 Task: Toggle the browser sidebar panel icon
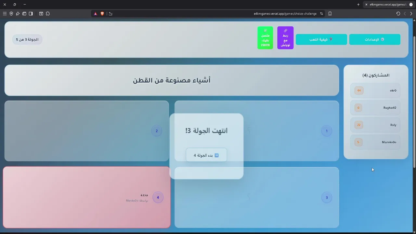31,14
